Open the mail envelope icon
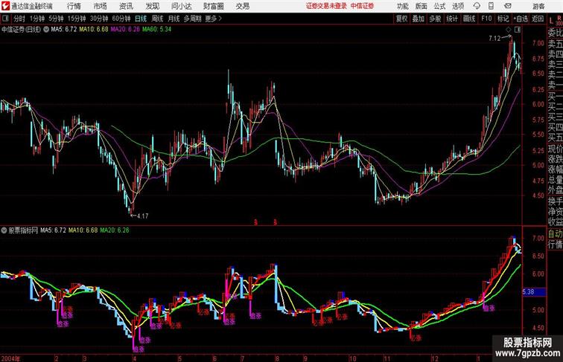The height and width of the screenshot is (362, 563). tap(508, 6)
